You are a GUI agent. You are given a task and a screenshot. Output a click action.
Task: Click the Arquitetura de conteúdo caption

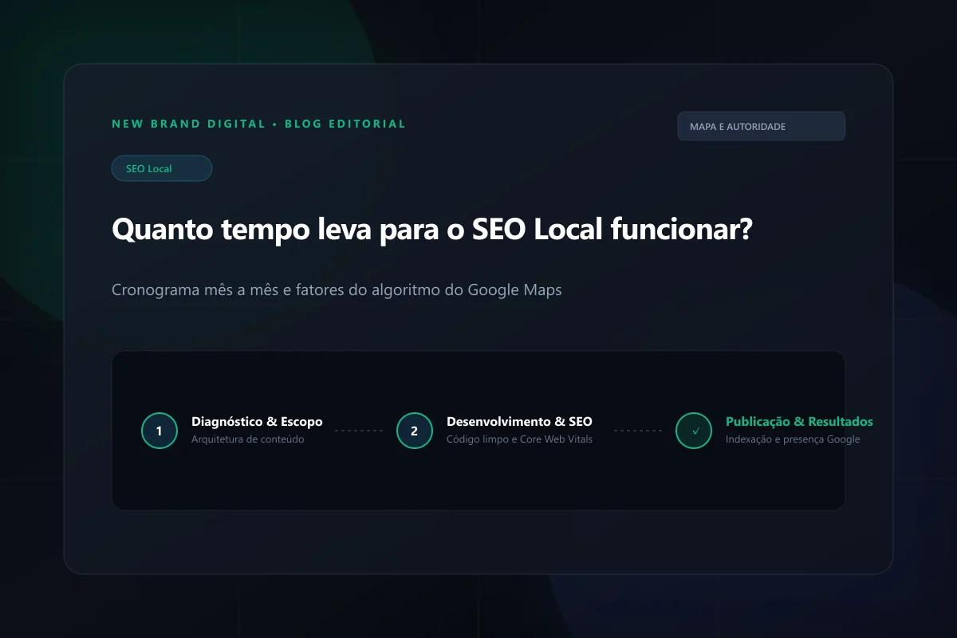248,439
